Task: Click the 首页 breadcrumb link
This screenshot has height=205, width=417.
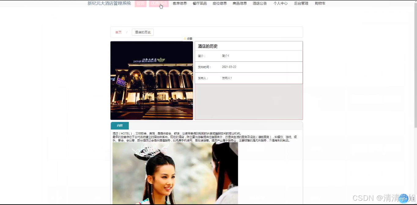Action: [118, 32]
